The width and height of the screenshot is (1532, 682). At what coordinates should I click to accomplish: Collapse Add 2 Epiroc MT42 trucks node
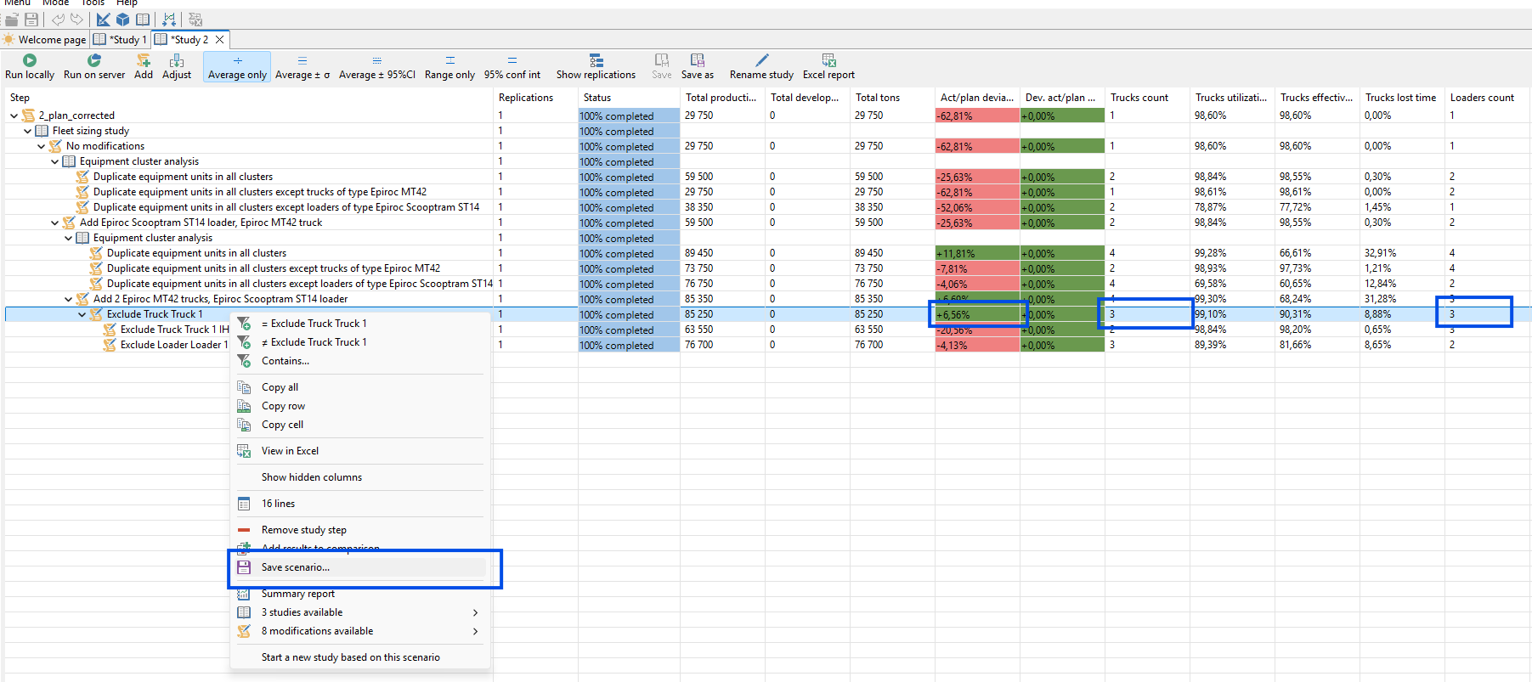(69, 299)
